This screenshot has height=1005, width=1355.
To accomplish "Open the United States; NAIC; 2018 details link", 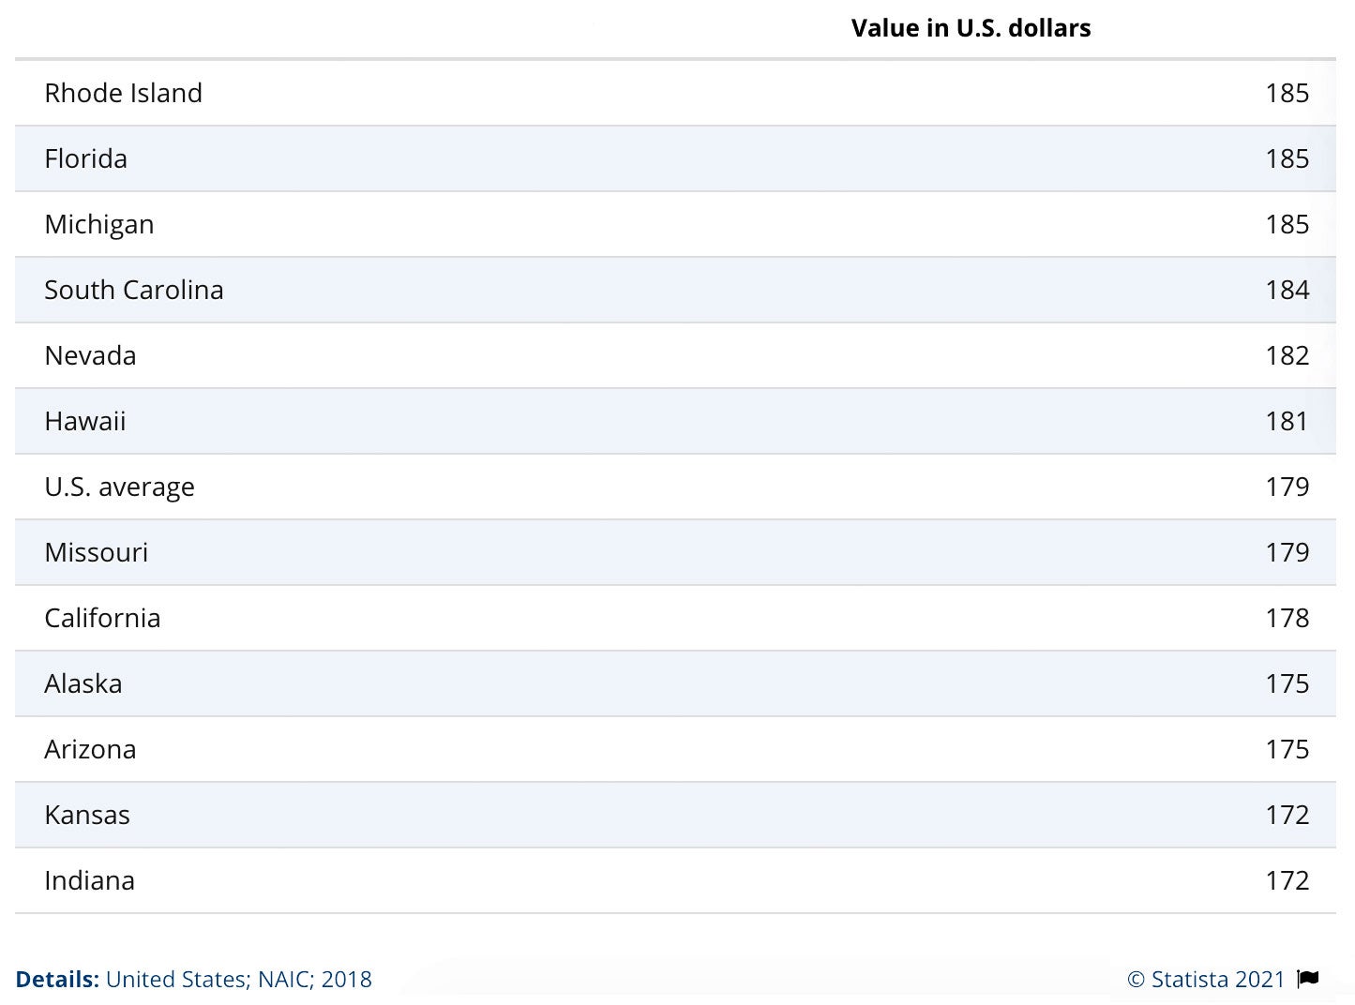I will click(x=238, y=979).
